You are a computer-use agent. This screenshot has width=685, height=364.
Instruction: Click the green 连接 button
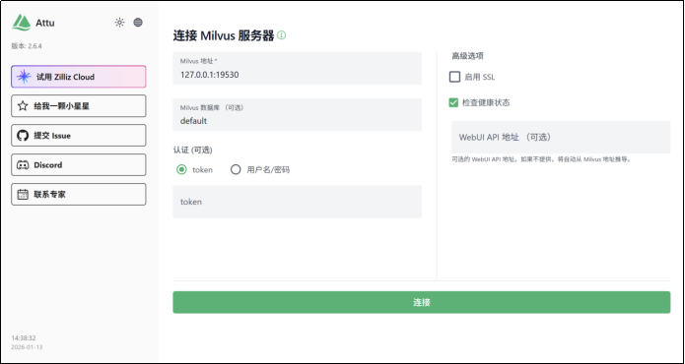(421, 302)
